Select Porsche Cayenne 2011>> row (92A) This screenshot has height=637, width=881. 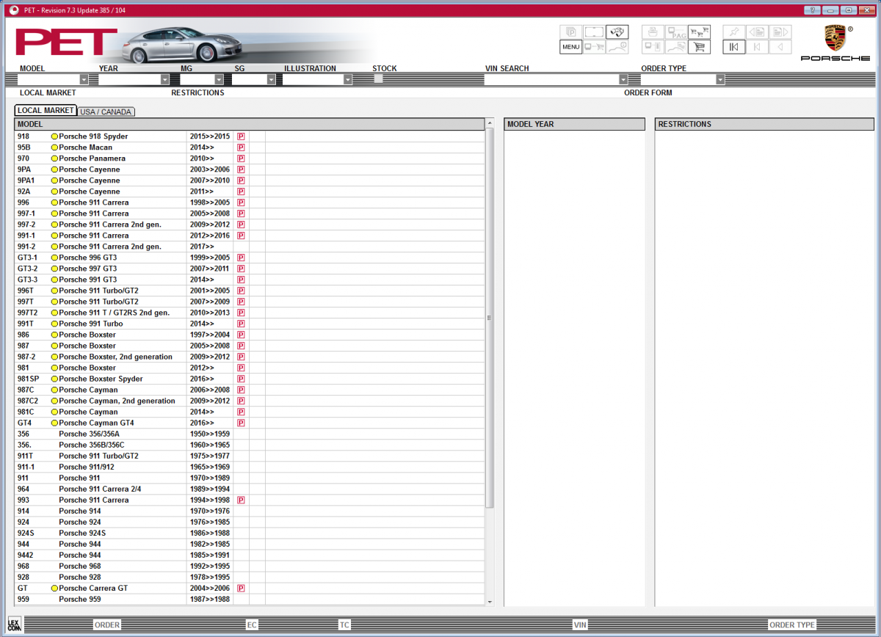coord(250,192)
